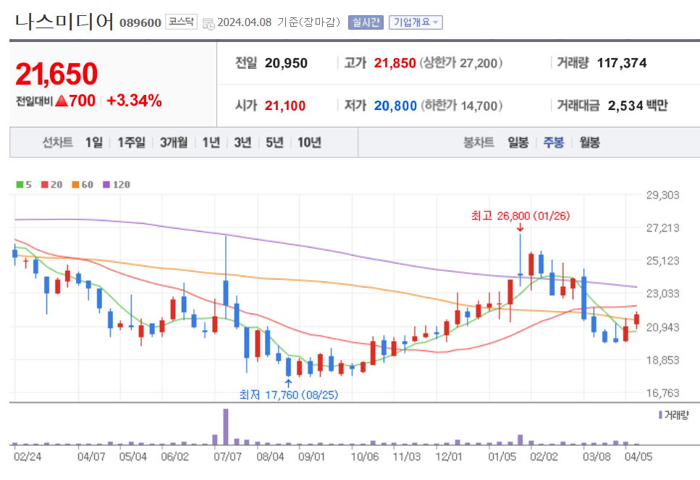700x480 pixels.
Task: Click the 02/24 date axis label
Action: click(28, 457)
